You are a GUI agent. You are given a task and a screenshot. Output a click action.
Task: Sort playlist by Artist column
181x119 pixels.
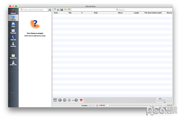96,13
